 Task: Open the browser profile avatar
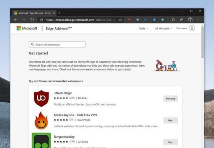click(190, 20)
